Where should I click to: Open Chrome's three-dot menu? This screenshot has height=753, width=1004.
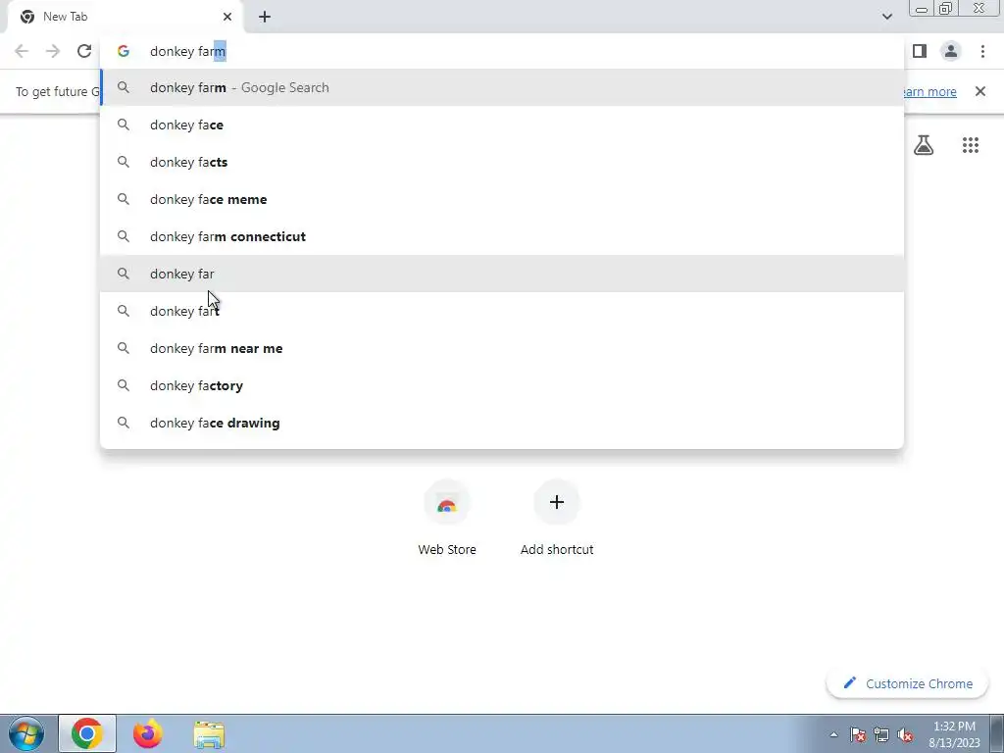(x=982, y=51)
